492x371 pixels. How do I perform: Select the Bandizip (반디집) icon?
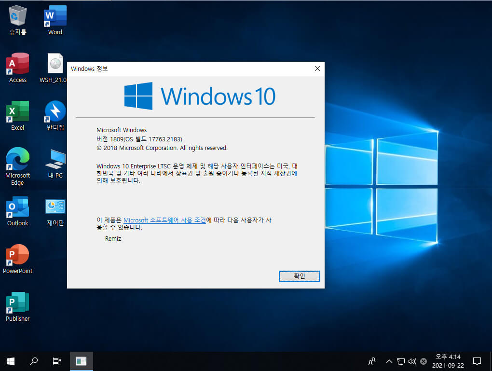pyautogui.click(x=55, y=115)
